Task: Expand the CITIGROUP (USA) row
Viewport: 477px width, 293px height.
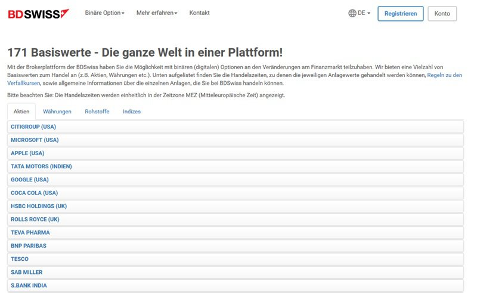Action: point(236,127)
